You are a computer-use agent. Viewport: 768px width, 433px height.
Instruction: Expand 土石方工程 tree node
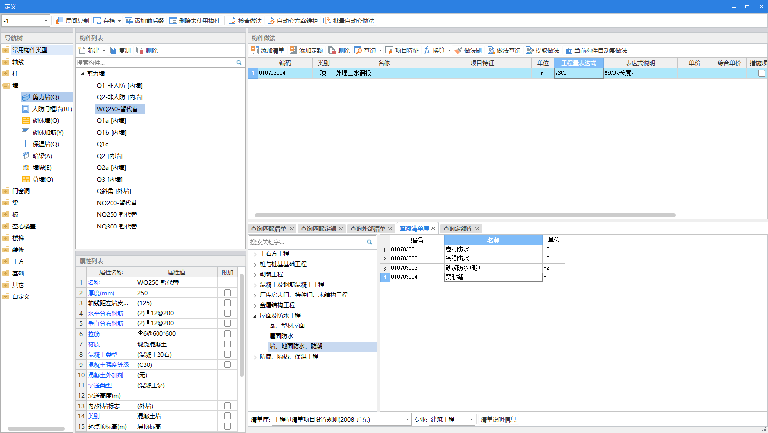[255, 254]
